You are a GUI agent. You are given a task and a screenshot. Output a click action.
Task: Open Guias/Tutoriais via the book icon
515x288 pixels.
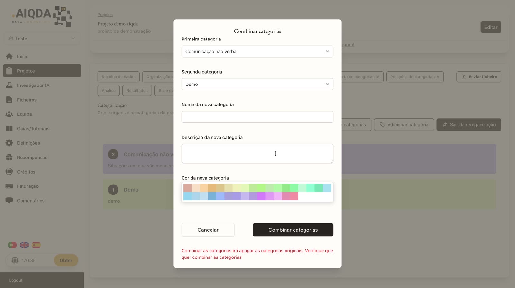pos(9,129)
